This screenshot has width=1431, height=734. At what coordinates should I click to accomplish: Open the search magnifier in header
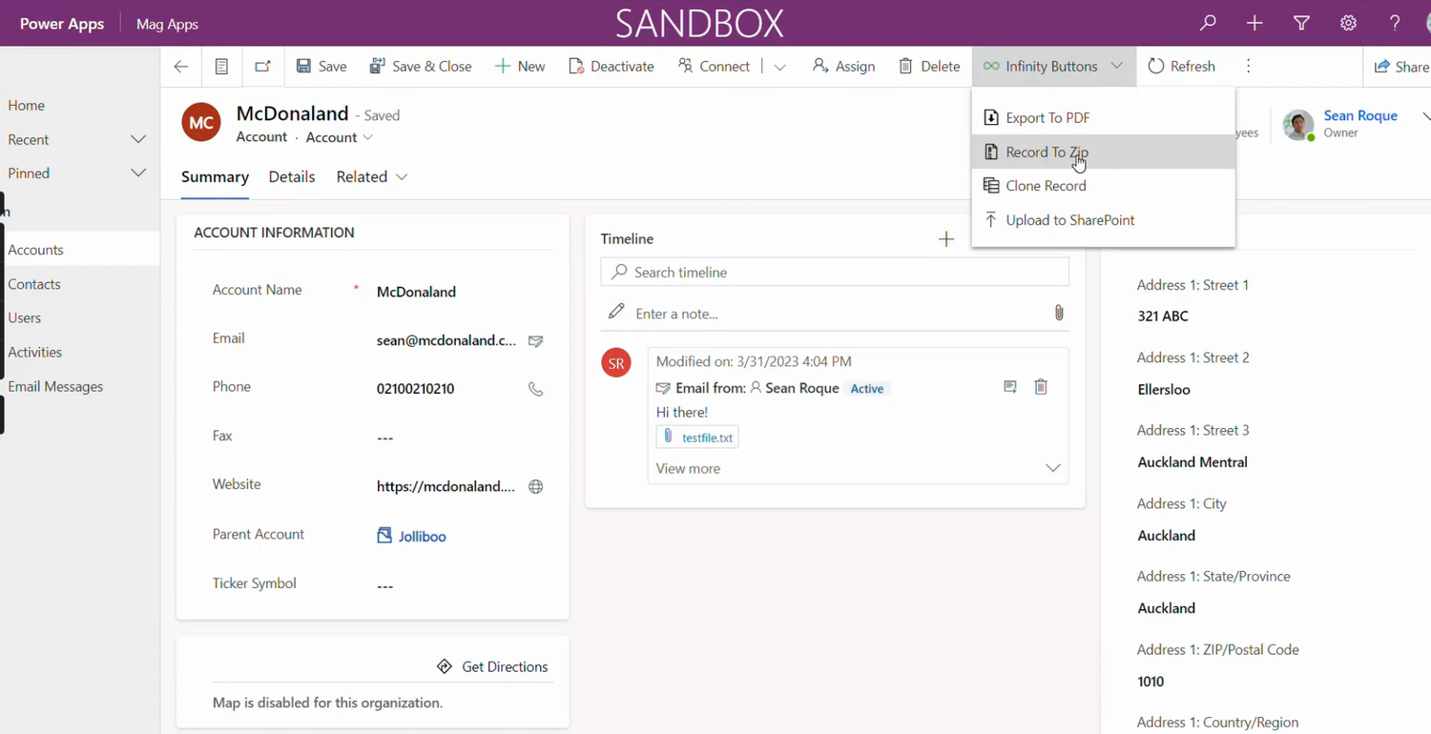point(1208,23)
